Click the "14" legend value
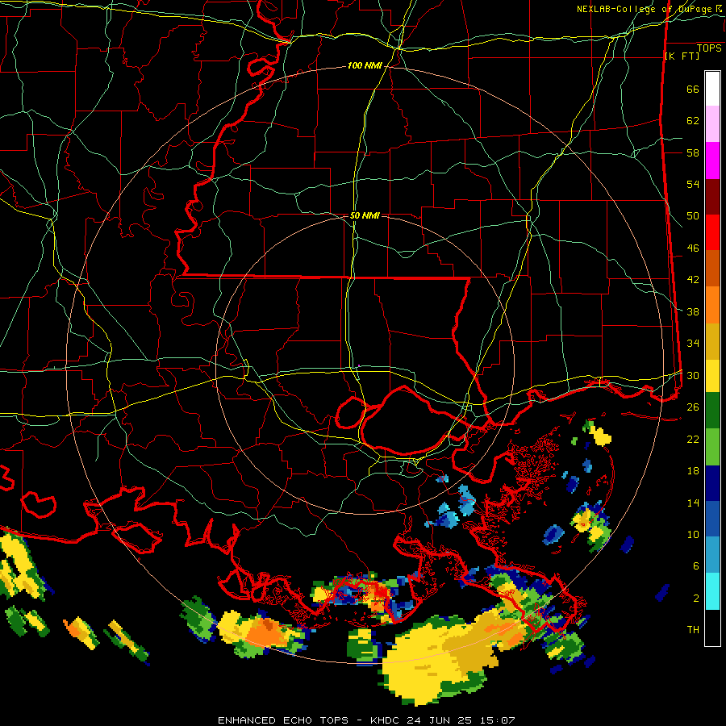Screen dimensions: 726x726 pyautogui.click(x=693, y=503)
